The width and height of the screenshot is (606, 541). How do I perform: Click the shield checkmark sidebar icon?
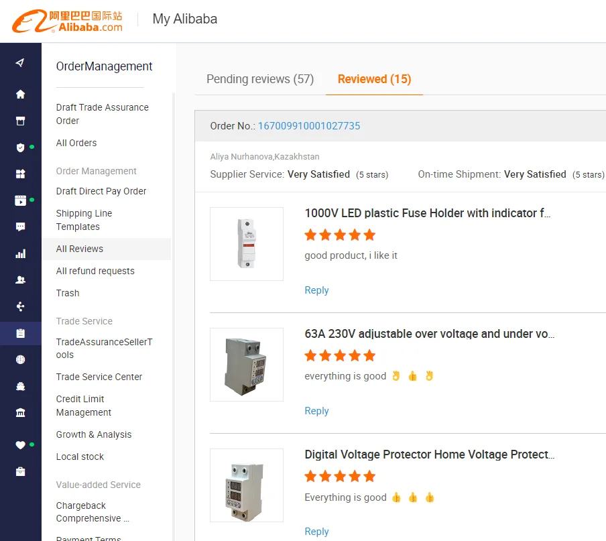(x=20, y=147)
